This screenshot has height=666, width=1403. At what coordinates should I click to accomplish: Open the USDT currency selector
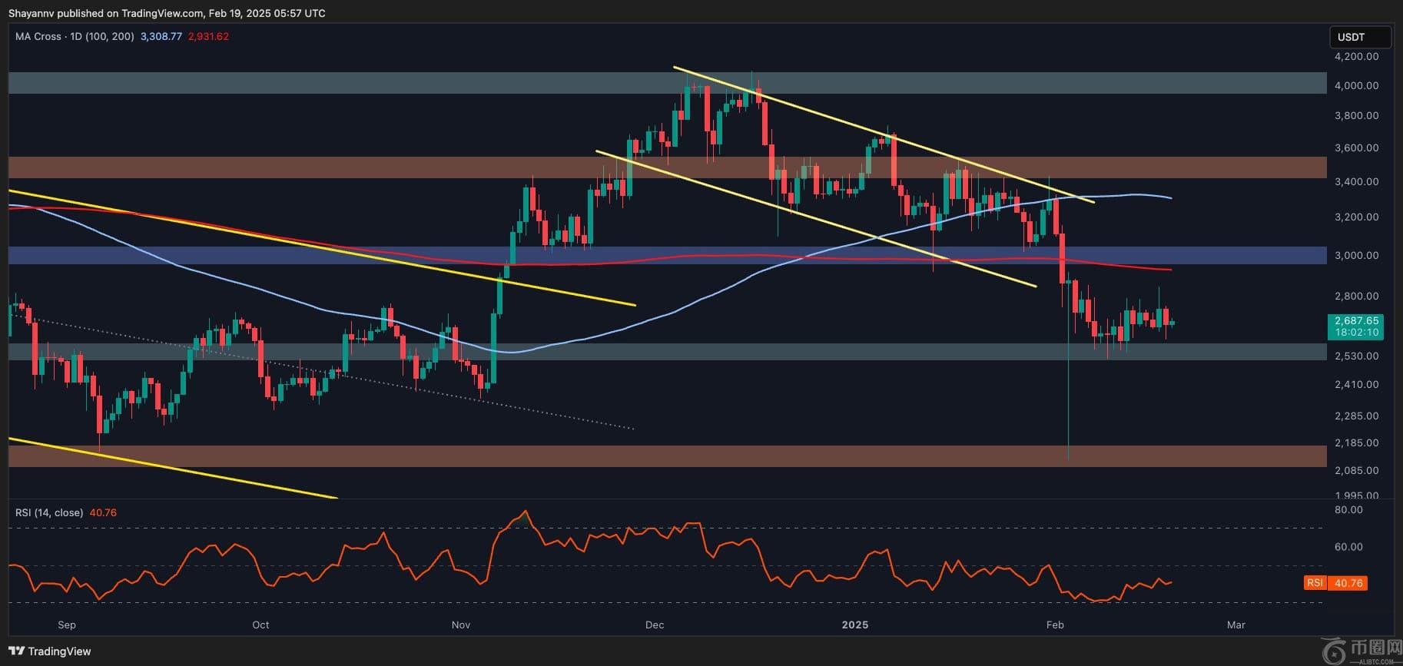click(1359, 37)
